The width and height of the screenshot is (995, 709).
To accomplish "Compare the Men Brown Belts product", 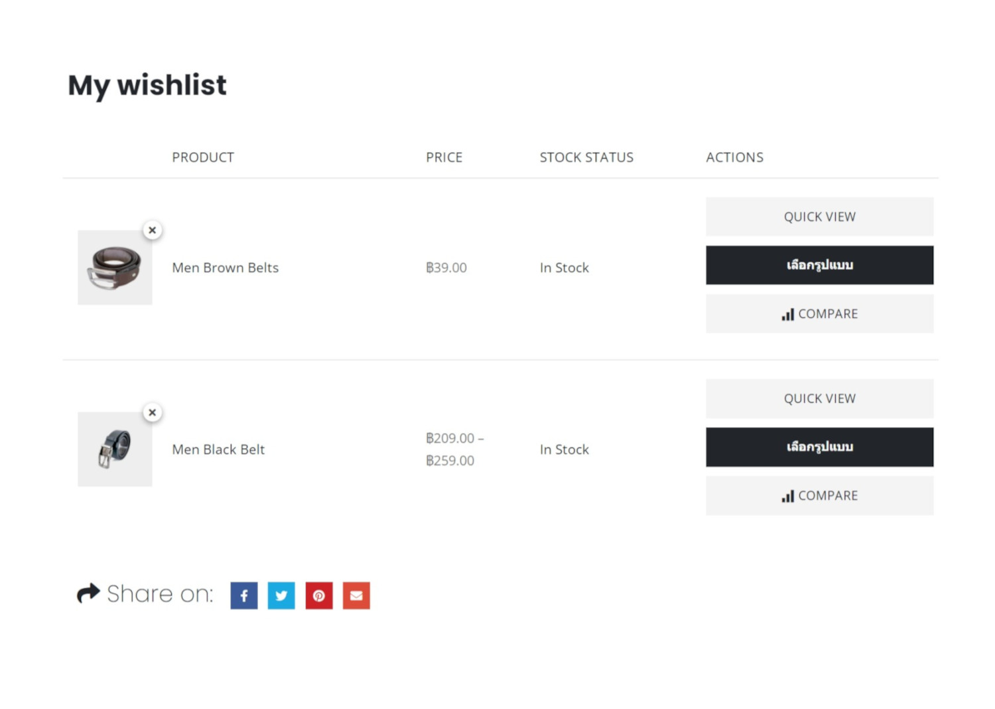I will point(819,313).
